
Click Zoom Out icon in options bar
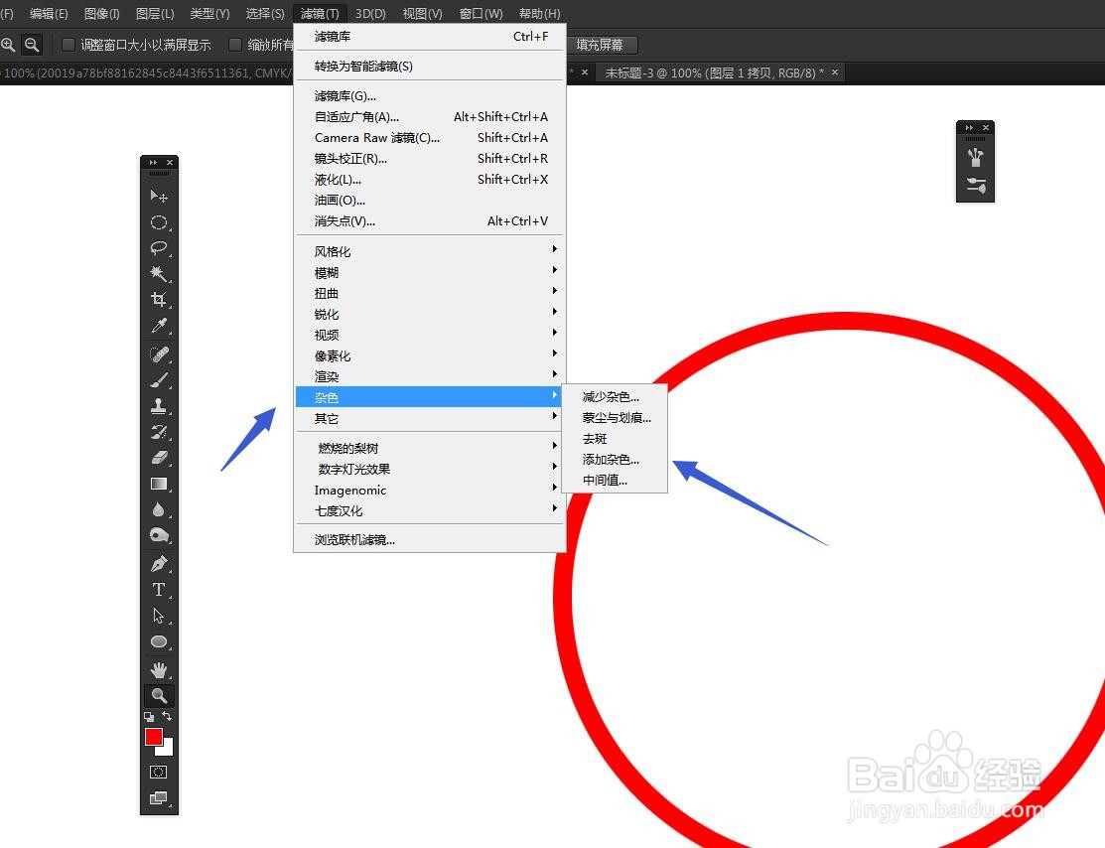[x=32, y=45]
